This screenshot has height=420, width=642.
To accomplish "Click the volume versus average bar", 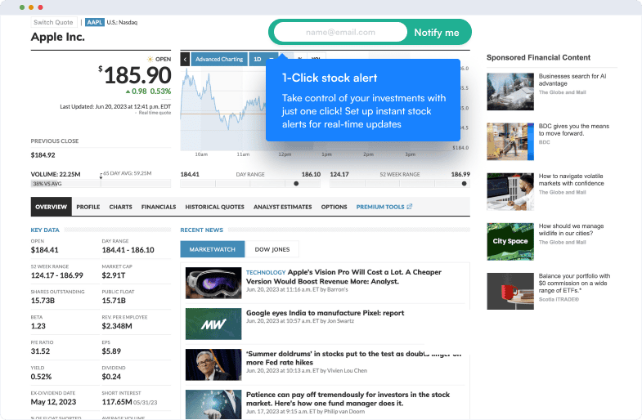I will (x=101, y=184).
